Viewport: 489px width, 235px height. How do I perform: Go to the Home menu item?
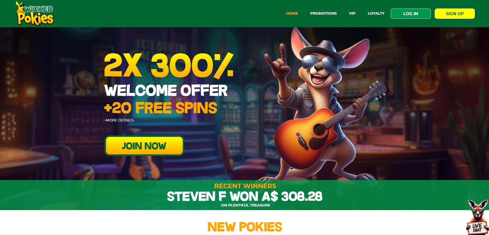pos(292,13)
